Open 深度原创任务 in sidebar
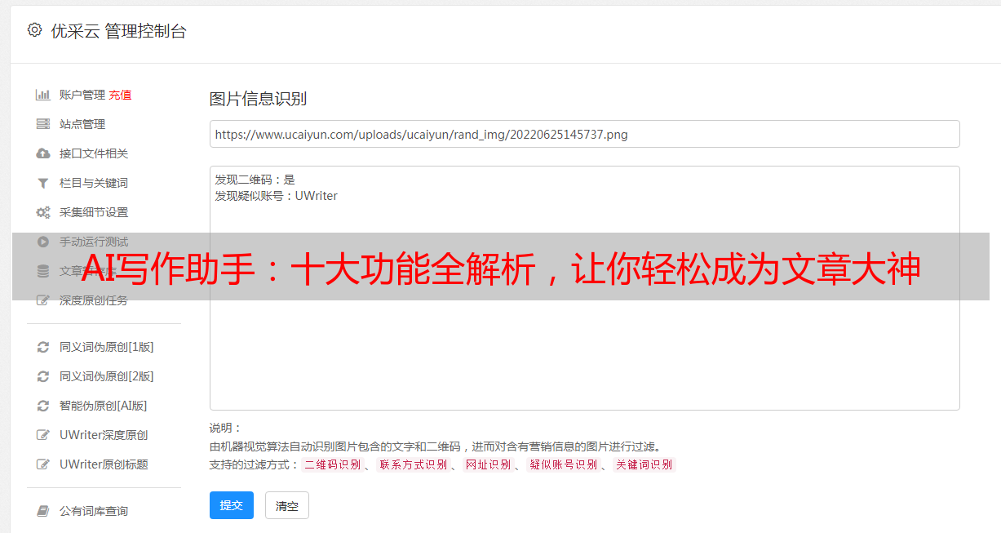Screen dimensions: 1001x533 point(94,300)
